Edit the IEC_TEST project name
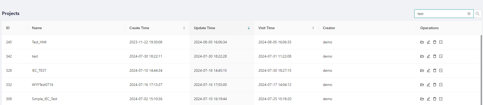The height and width of the screenshot is (105, 483). (428, 70)
